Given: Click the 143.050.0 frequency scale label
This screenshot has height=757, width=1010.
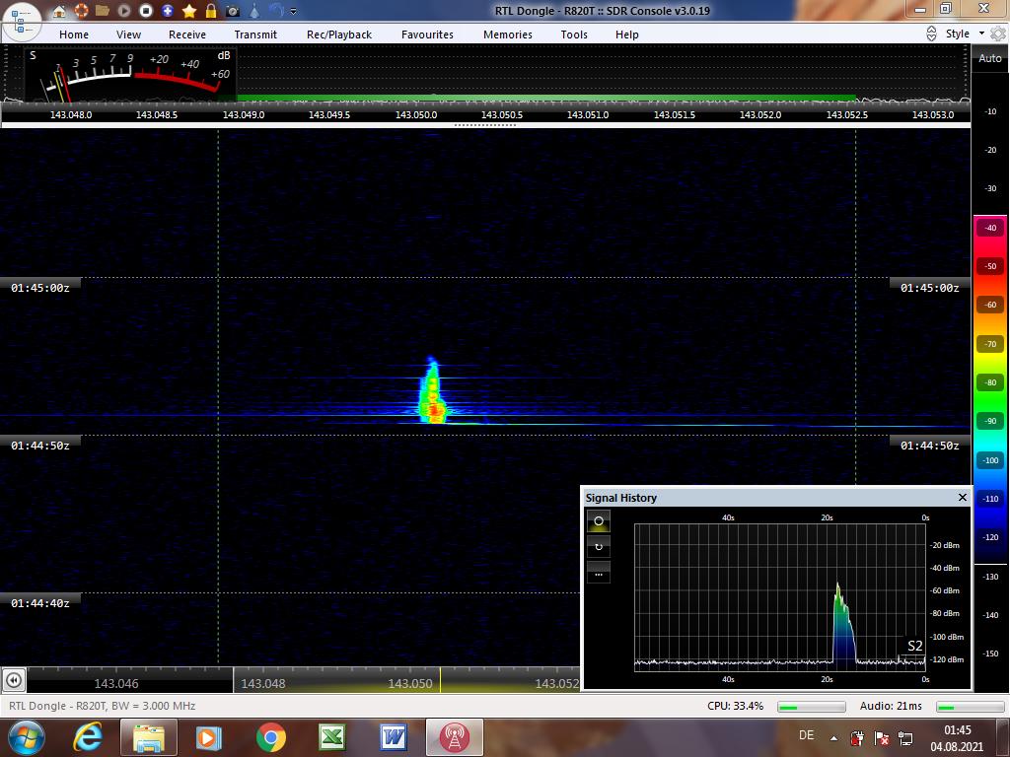Looking at the screenshot, I should 416,114.
